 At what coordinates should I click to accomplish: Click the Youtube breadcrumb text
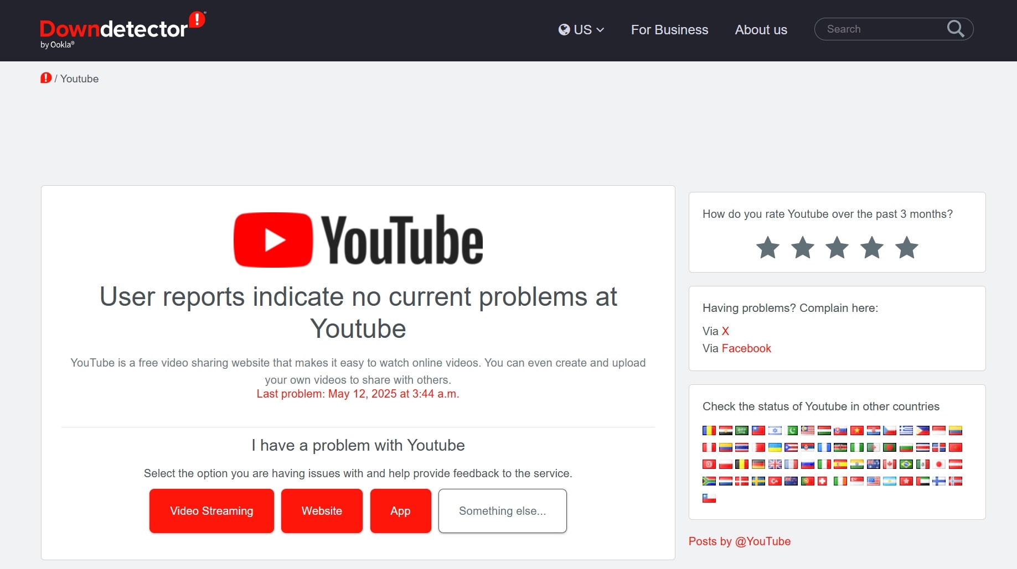pyautogui.click(x=79, y=79)
